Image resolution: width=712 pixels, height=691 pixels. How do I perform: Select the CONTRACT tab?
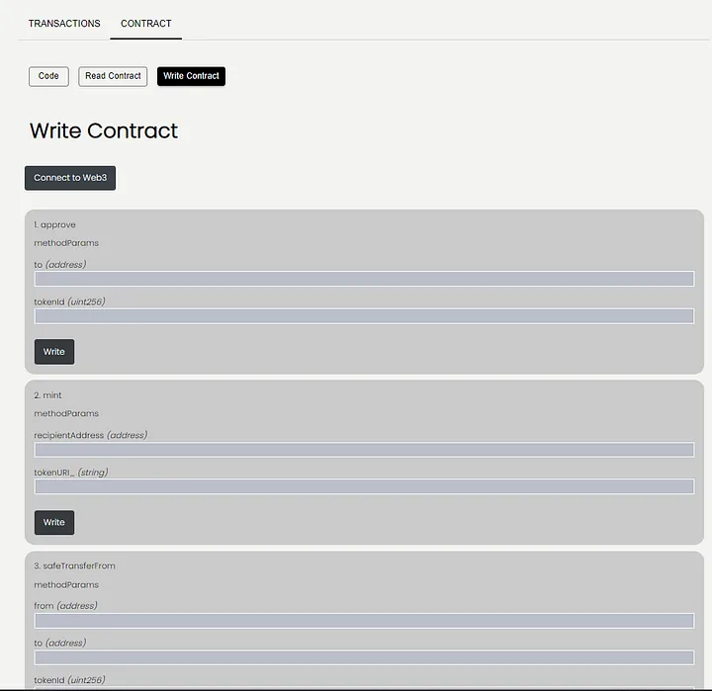(x=145, y=24)
